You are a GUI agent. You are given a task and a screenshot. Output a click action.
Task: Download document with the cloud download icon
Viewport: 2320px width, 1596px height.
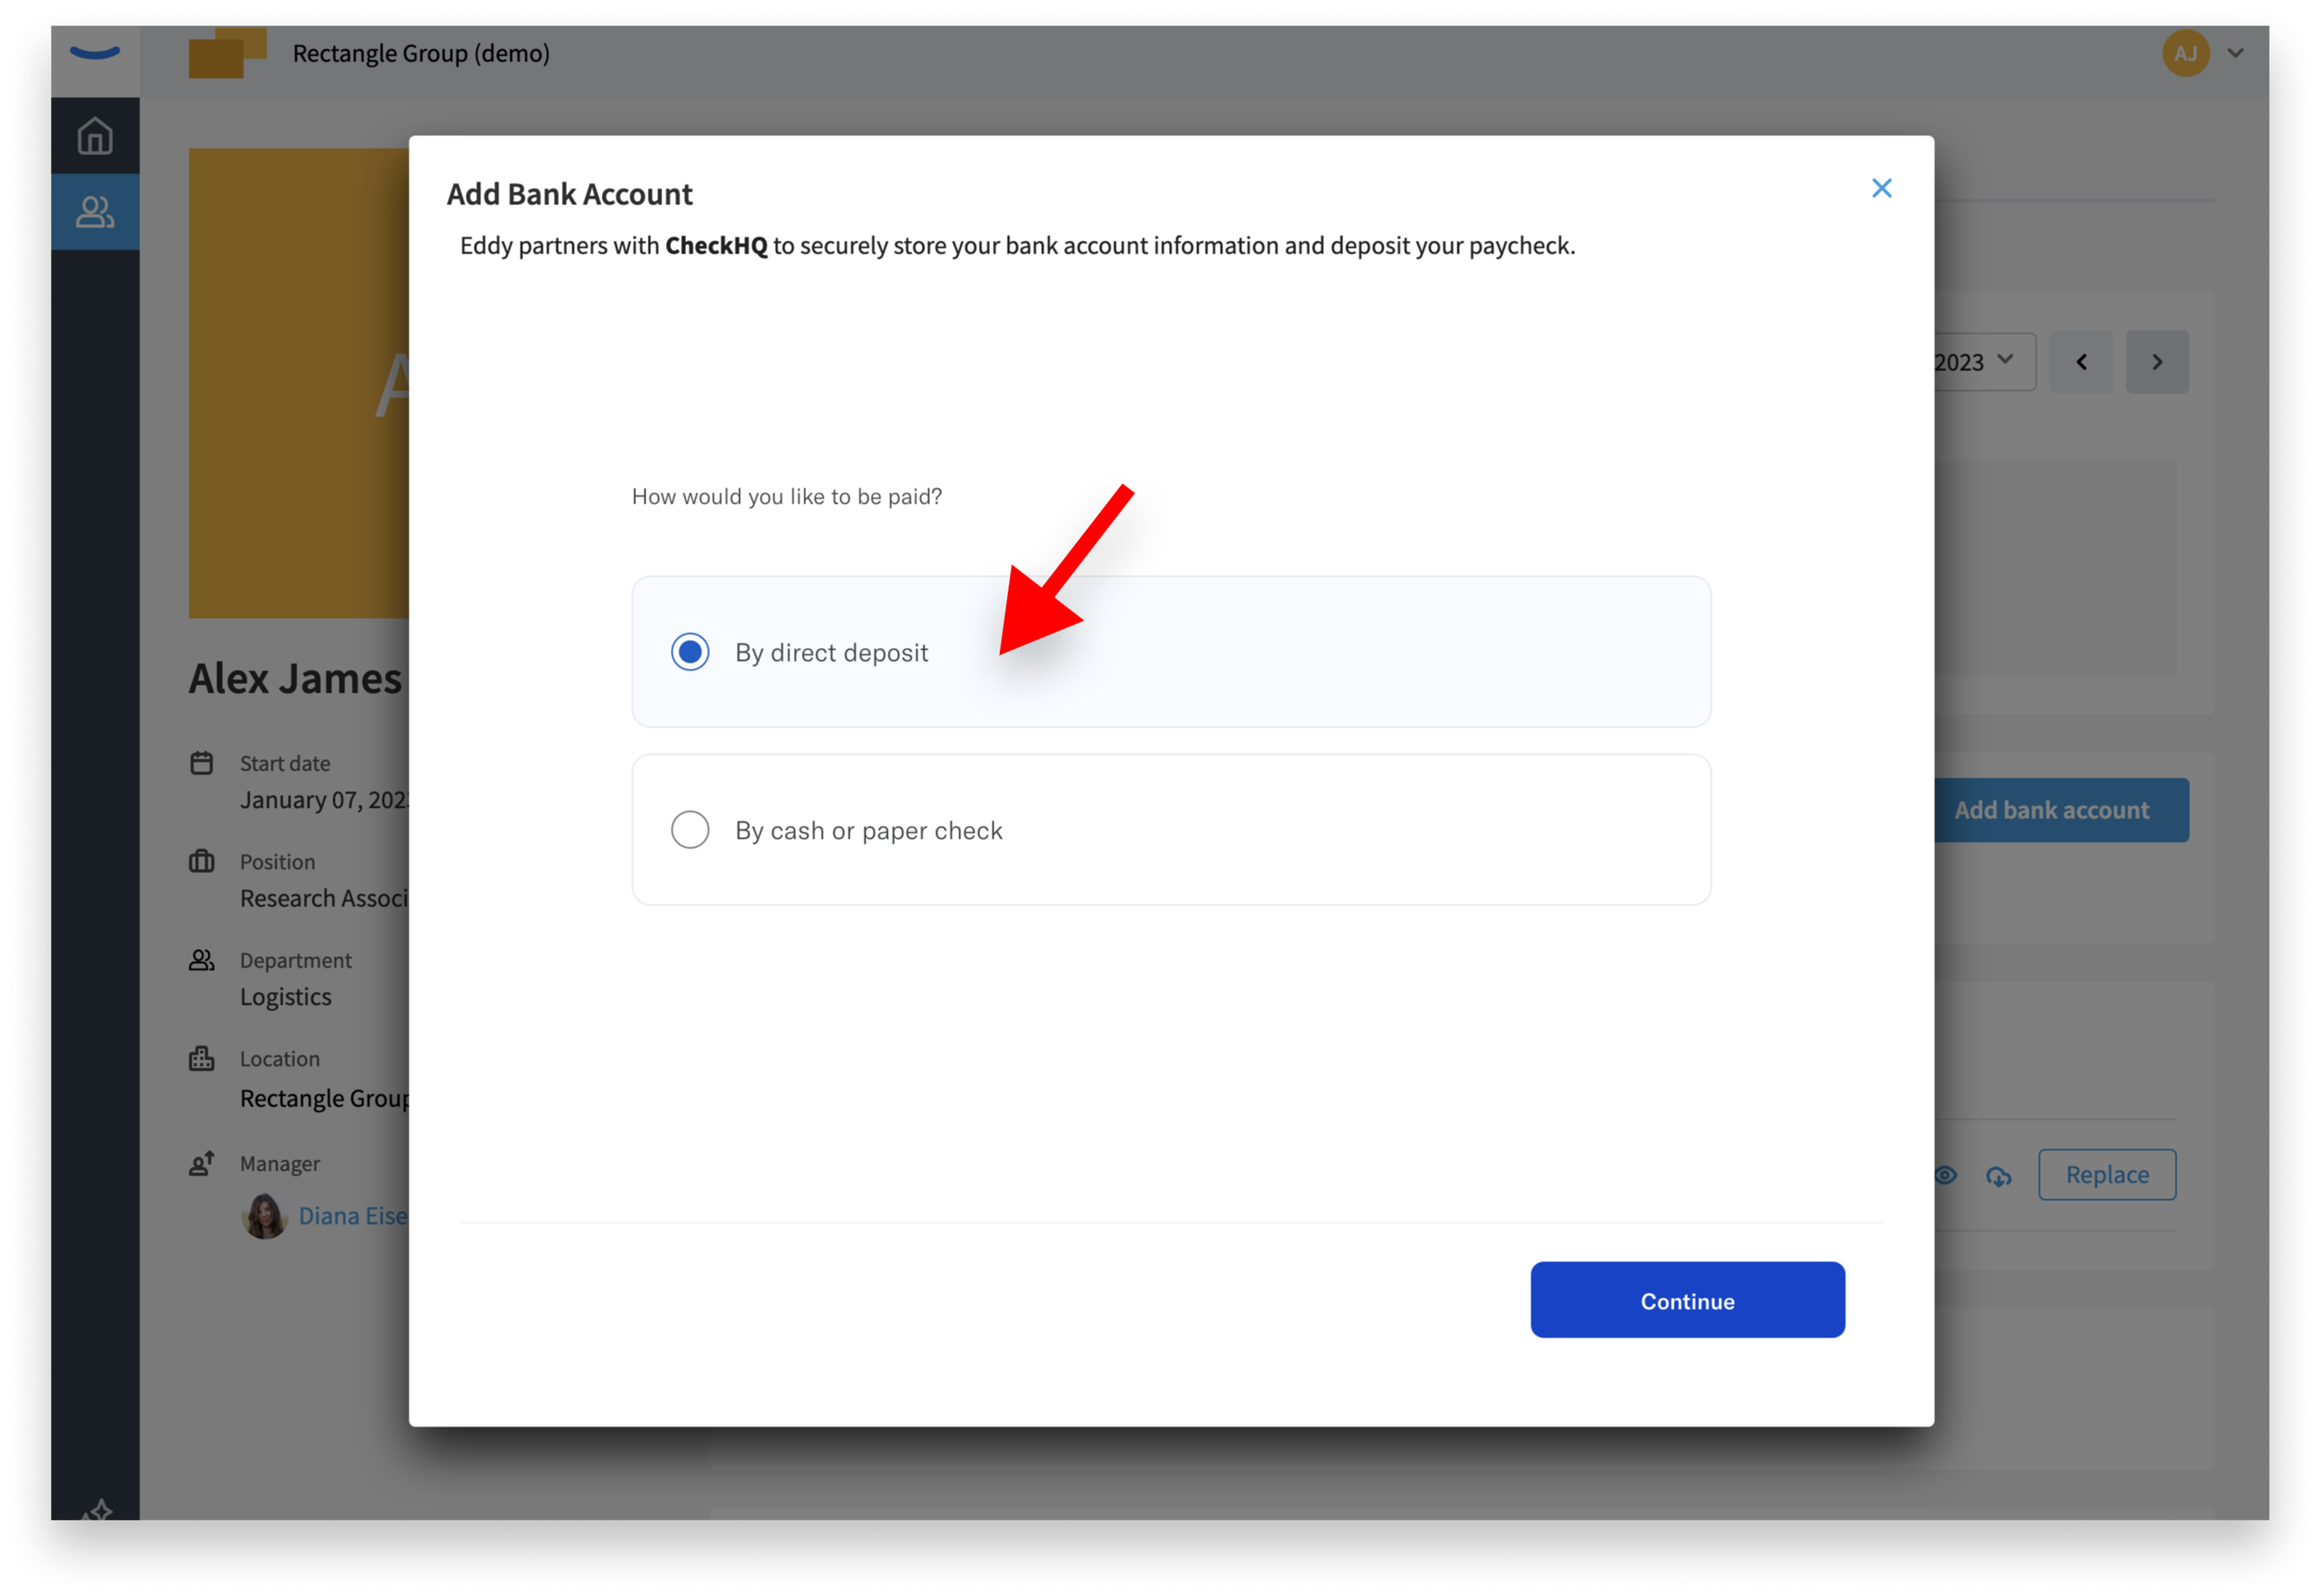click(x=1998, y=1176)
